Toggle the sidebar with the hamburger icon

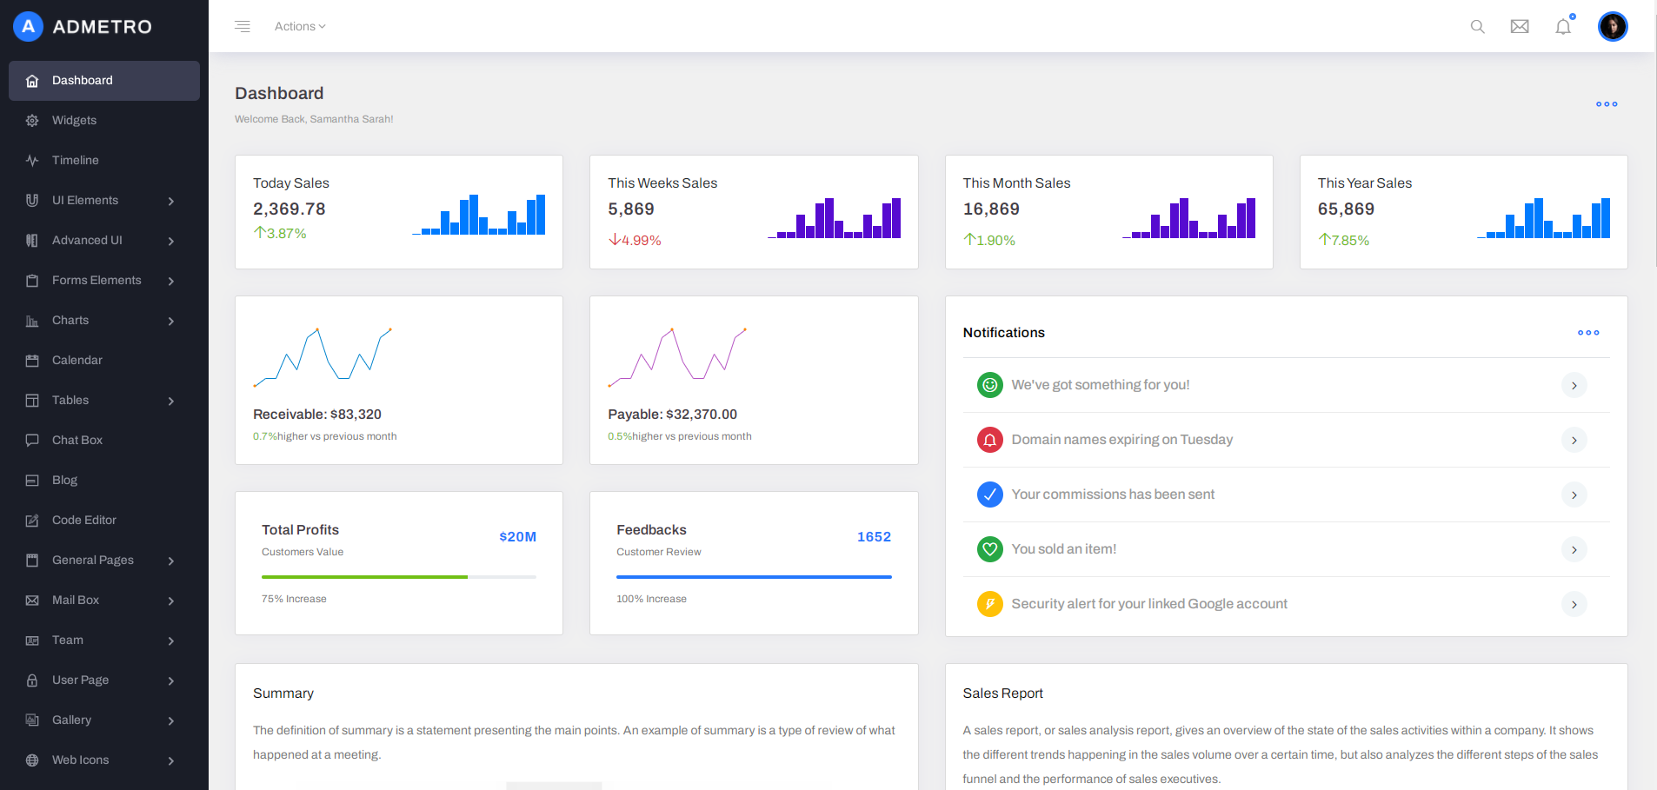click(242, 26)
